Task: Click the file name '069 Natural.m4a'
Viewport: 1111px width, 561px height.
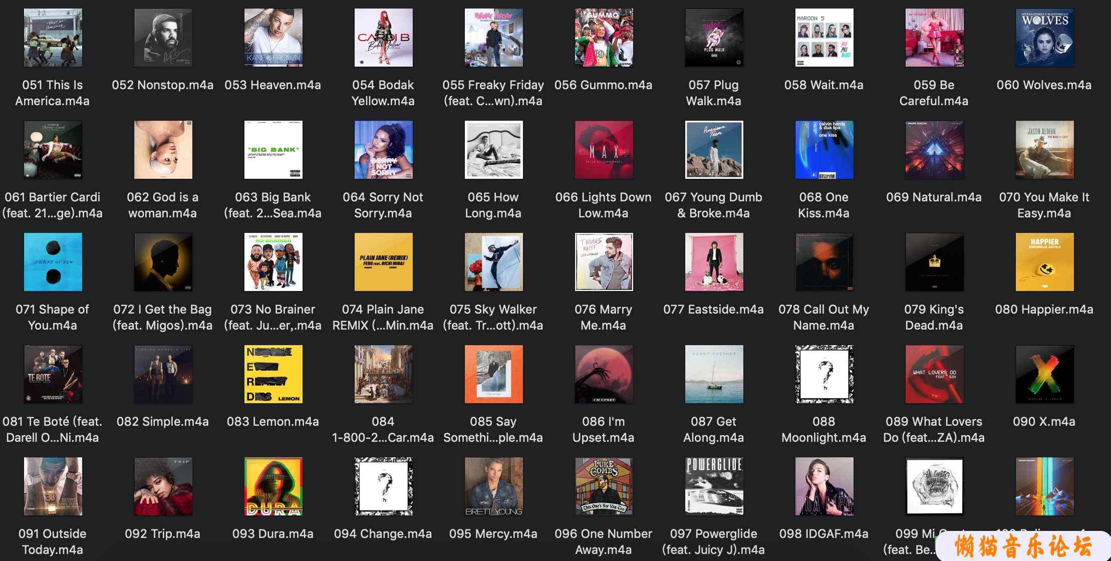Action: coord(934,197)
